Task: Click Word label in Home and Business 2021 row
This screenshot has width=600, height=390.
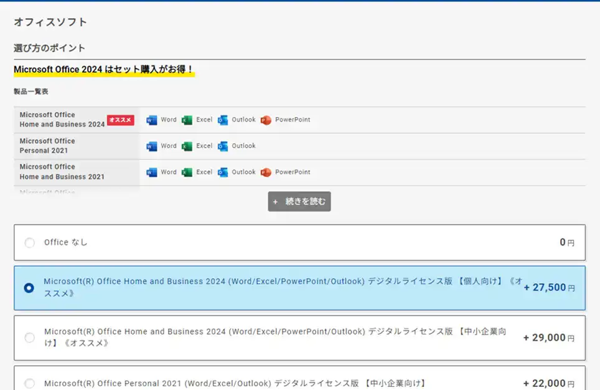Action: tap(169, 172)
